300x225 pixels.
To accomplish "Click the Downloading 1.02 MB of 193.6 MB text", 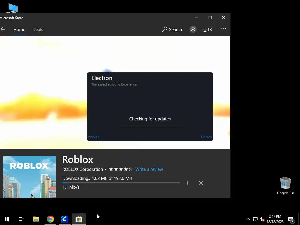I will [97, 178].
